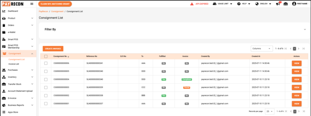The height and width of the screenshot is (116, 311).
Task: Check the box for CG000000000006
Action: 46,63
